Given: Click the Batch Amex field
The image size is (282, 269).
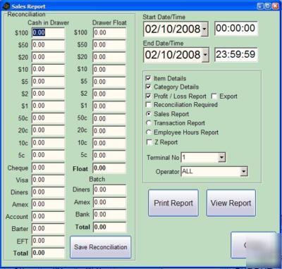Looking at the screenshot, I should pos(109,202).
